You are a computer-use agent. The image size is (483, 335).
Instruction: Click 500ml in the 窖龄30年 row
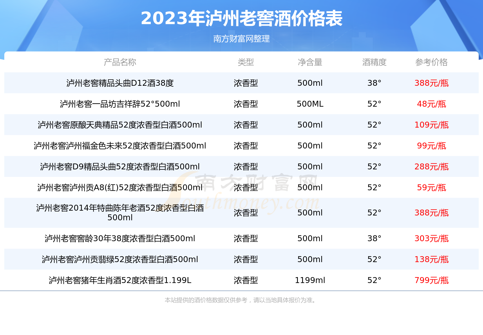pyautogui.click(x=310, y=239)
